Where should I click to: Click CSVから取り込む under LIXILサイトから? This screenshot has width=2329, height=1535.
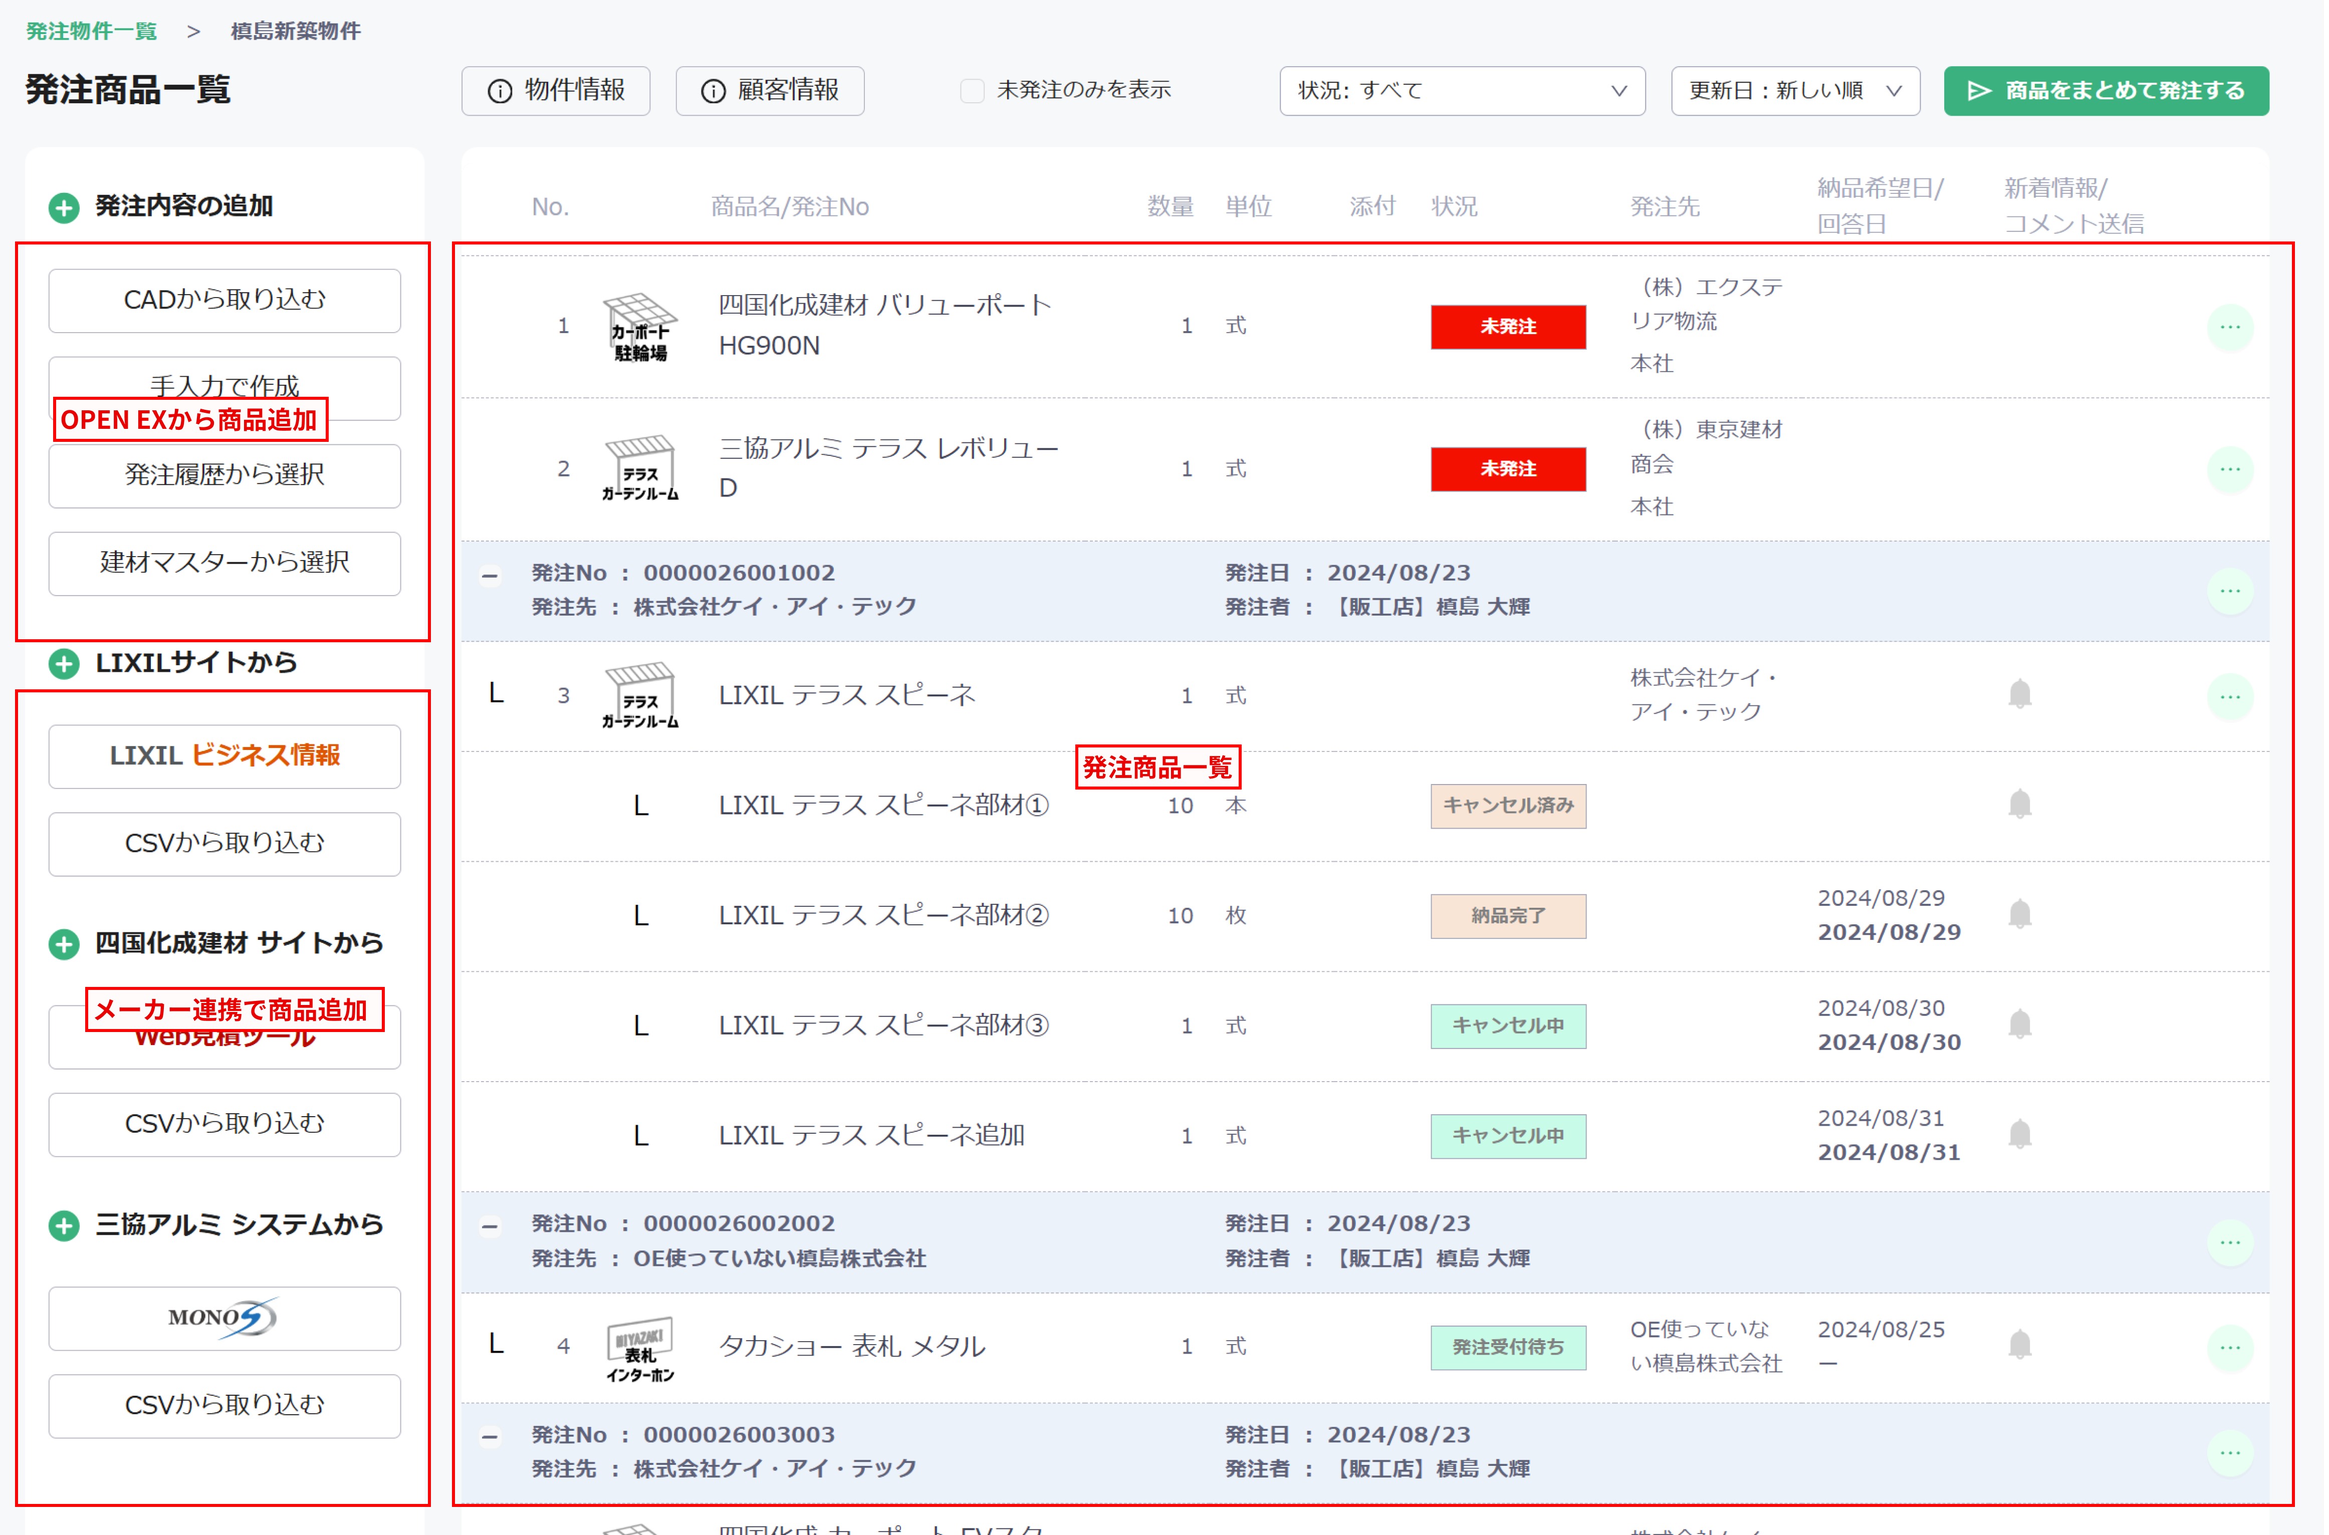(224, 844)
